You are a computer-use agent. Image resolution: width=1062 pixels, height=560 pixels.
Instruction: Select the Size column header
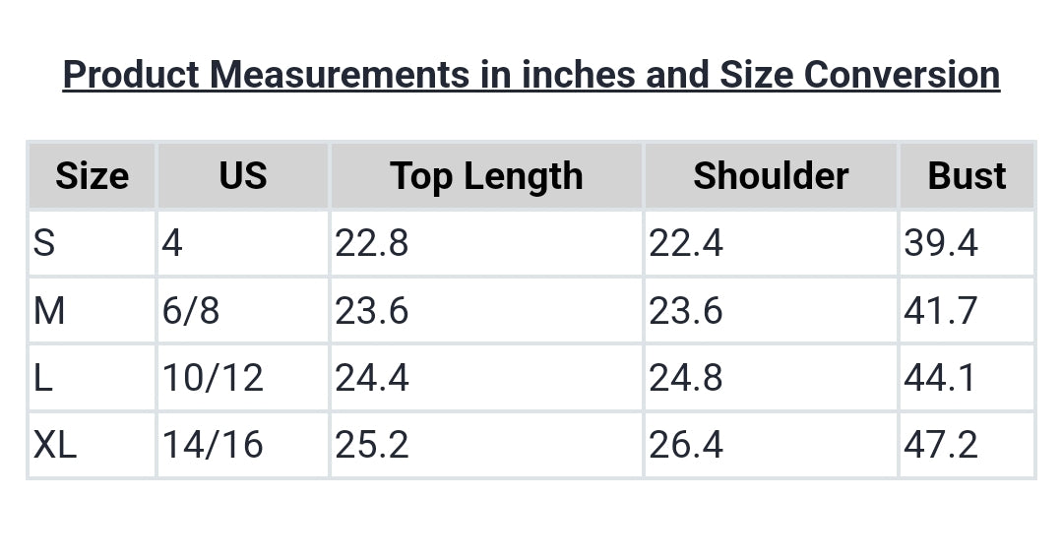click(x=92, y=176)
